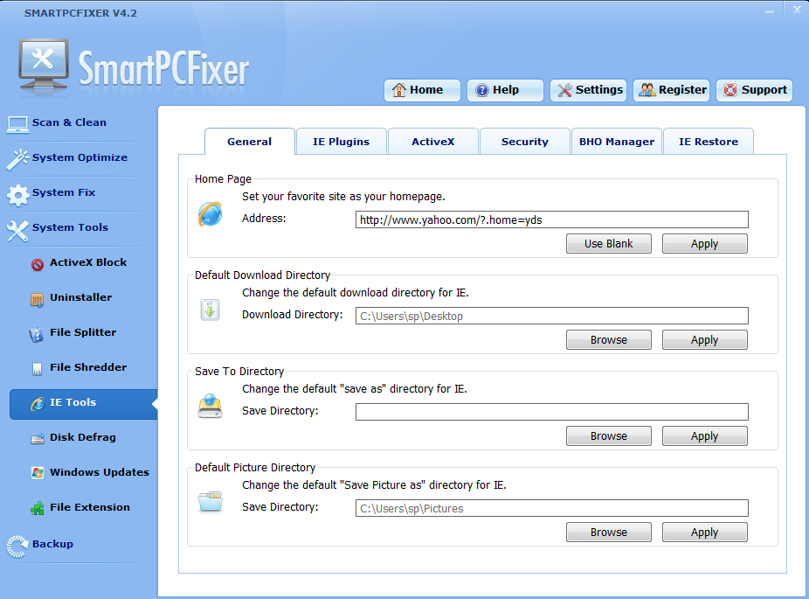Open the File Splitter tool
809x599 pixels.
[83, 332]
